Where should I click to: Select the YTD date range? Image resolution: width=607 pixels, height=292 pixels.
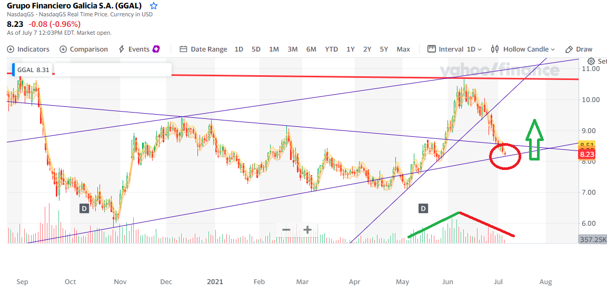[x=331, y=49]
